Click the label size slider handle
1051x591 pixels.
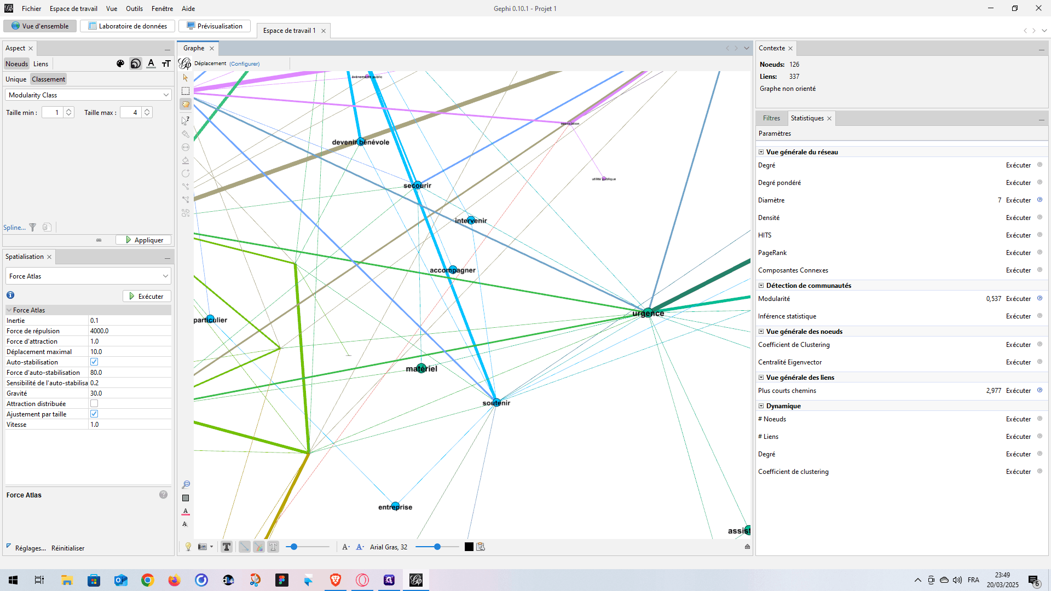point(437,547)
